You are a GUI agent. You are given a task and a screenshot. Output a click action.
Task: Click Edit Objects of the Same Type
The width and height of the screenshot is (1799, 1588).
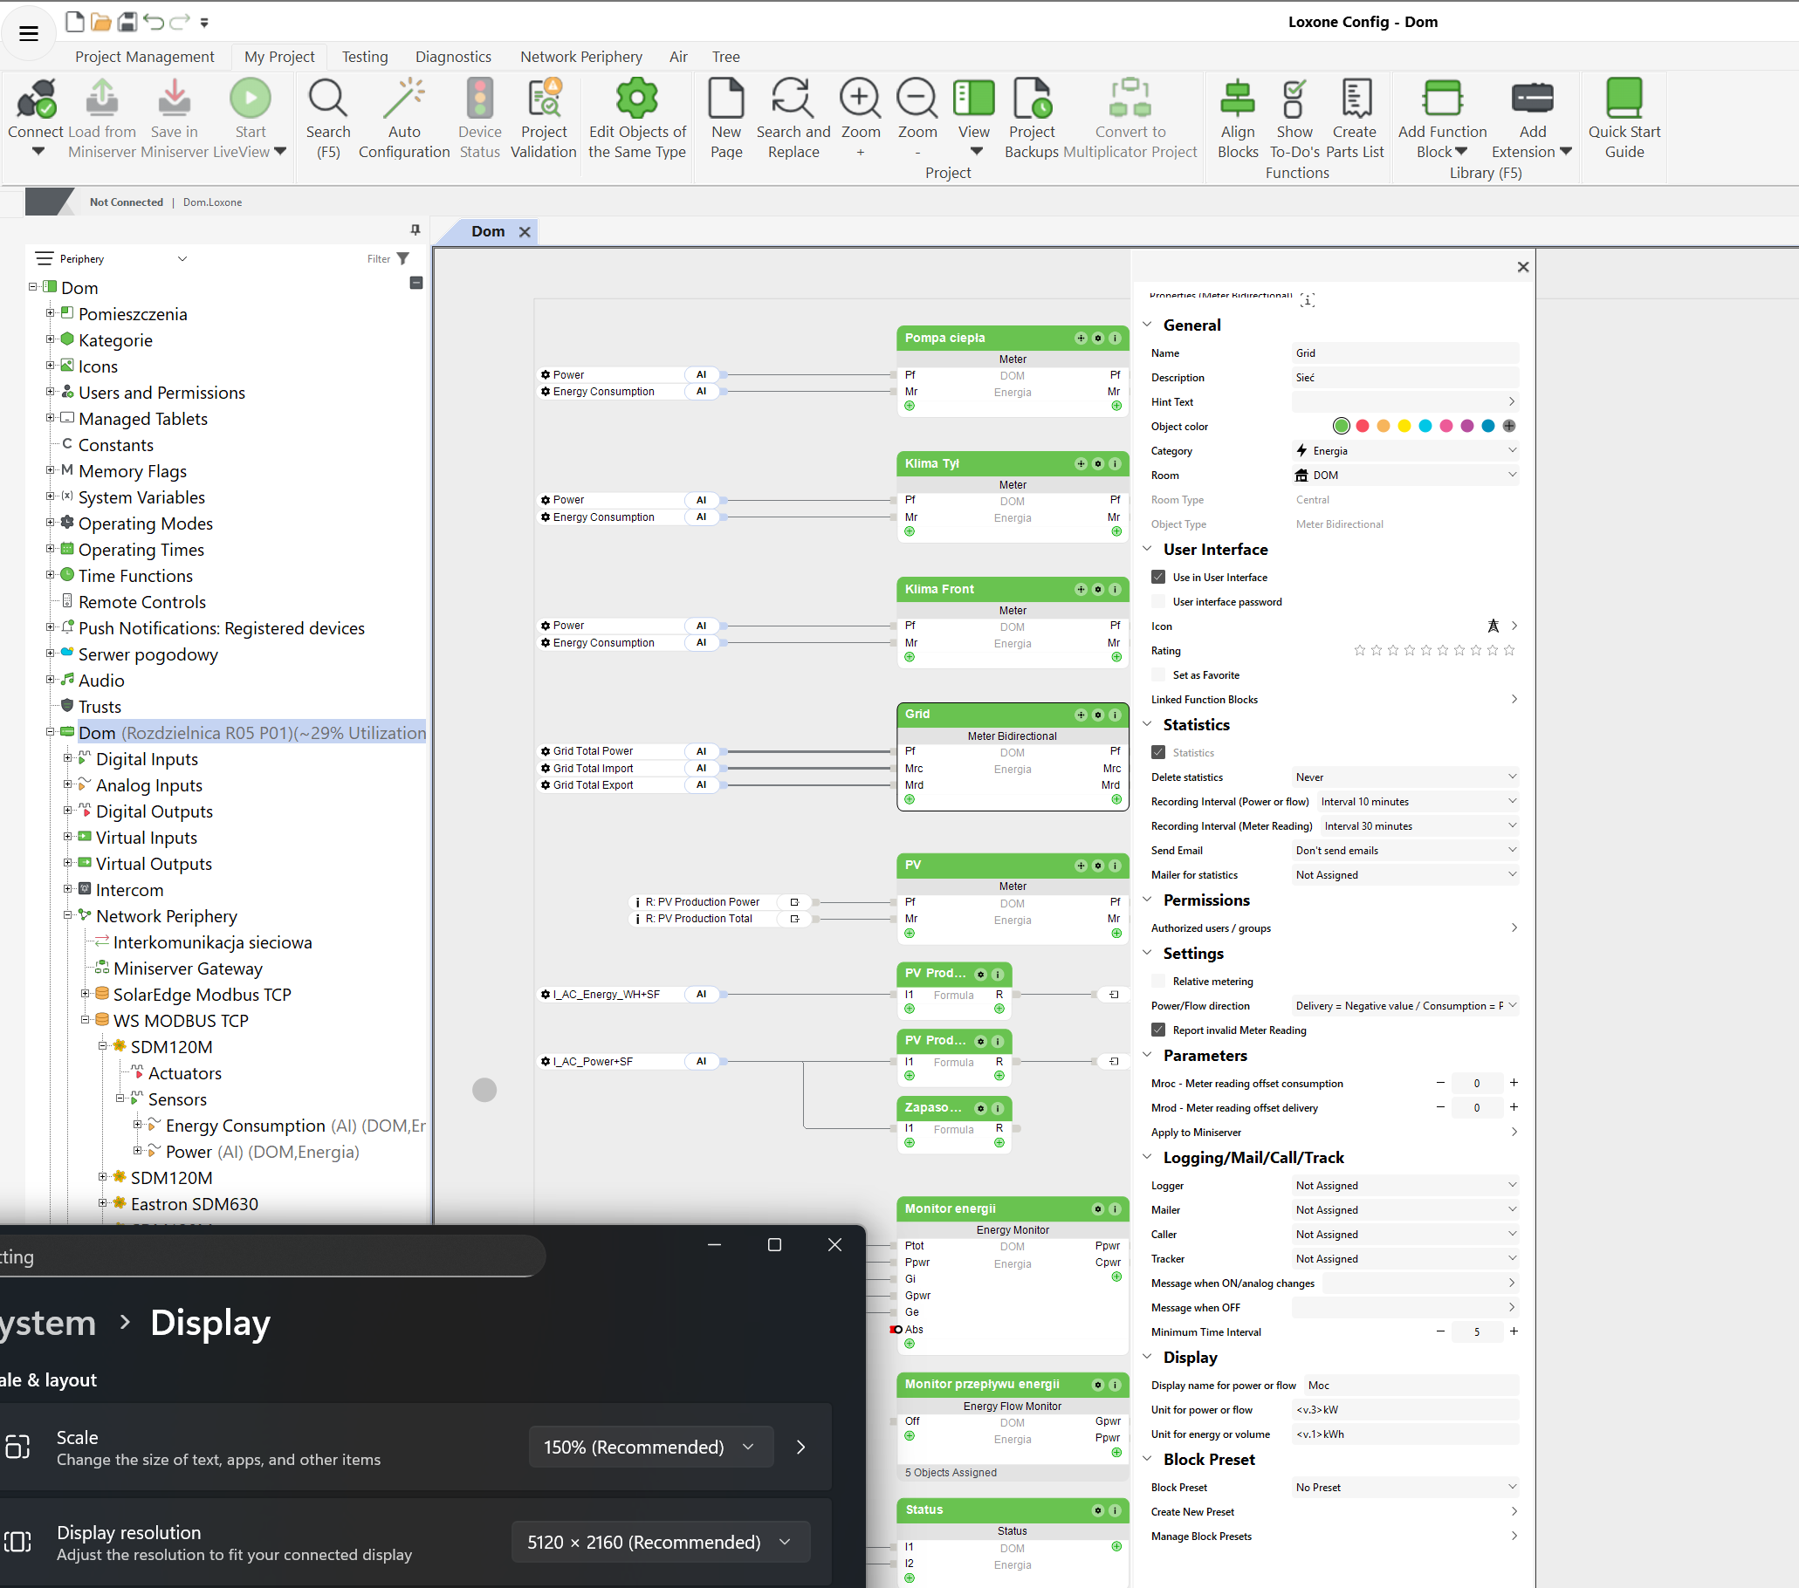[x=636, y=99]
